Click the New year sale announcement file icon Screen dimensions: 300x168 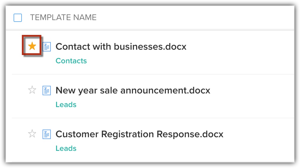click(x=47, y=90)
